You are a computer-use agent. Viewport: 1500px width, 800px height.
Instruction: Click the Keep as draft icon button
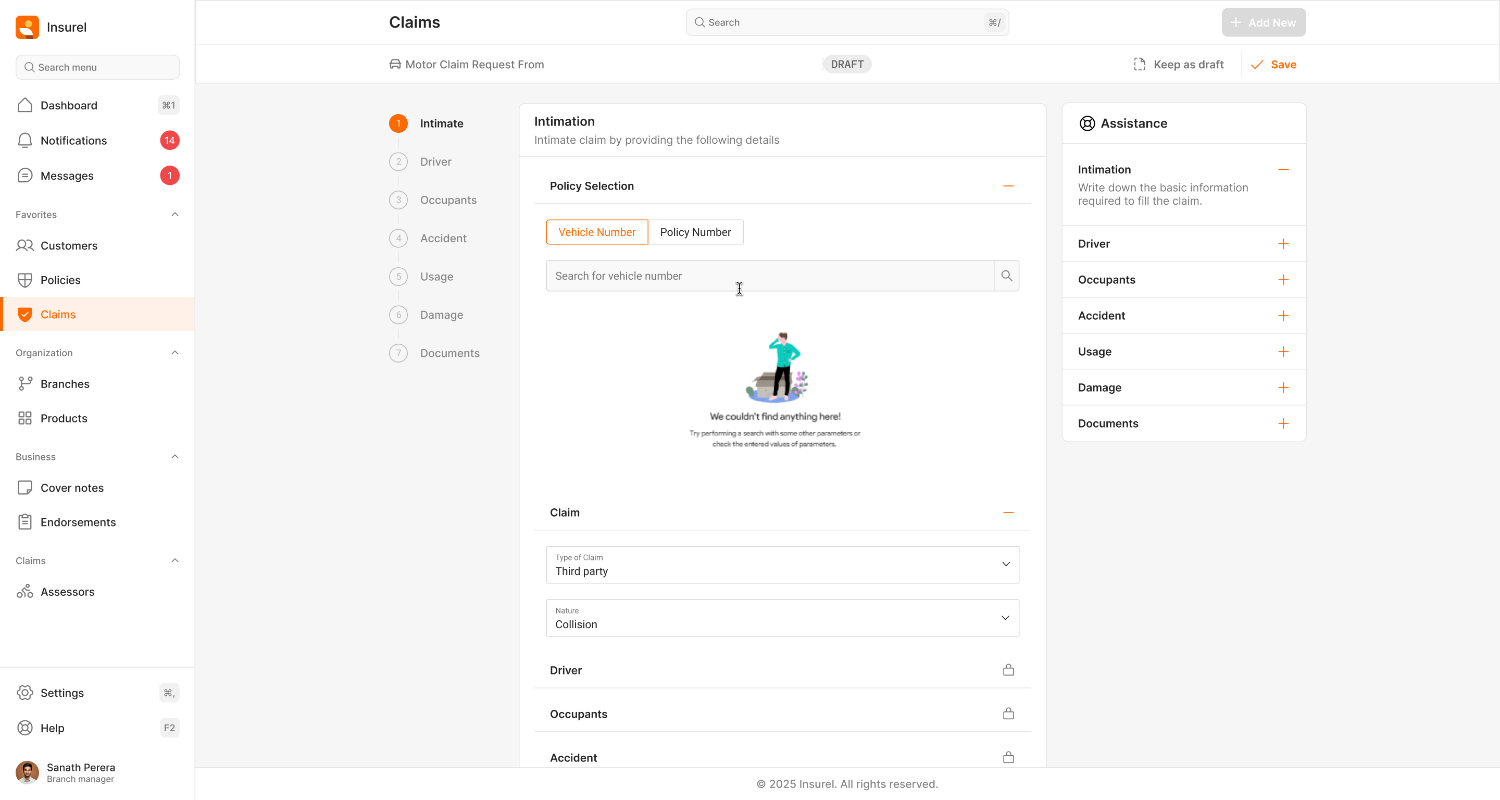pyautogui.click(x=1140, y=64)
